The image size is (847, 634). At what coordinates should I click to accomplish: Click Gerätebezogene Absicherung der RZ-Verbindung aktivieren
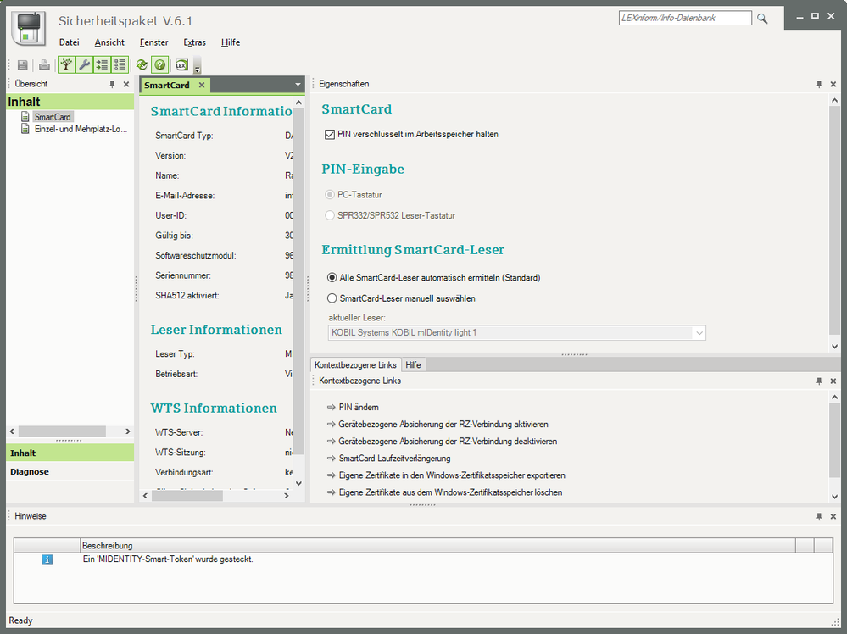click(443, 425)
